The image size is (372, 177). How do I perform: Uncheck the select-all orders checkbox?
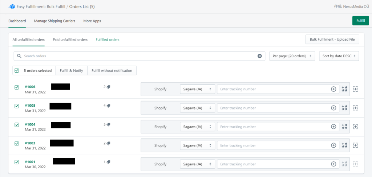[x=17, y=70]
